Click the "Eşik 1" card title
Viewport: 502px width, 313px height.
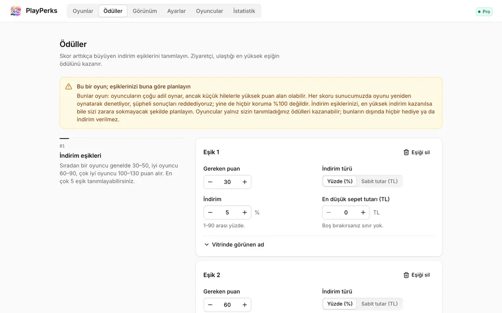pos(211,152)
